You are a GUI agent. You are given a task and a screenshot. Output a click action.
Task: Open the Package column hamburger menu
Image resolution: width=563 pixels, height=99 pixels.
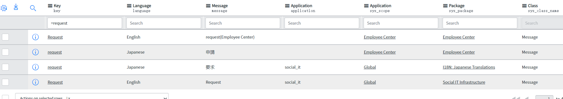[445, 6]
